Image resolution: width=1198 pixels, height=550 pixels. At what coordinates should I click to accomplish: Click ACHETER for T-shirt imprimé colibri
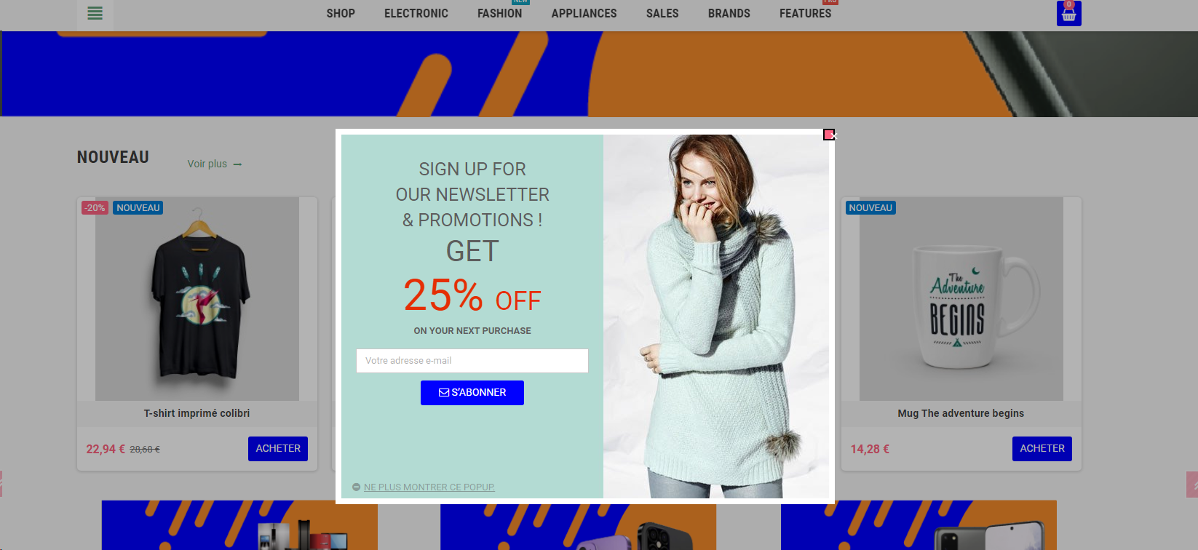pyautogui.click(x=278, y=449)
